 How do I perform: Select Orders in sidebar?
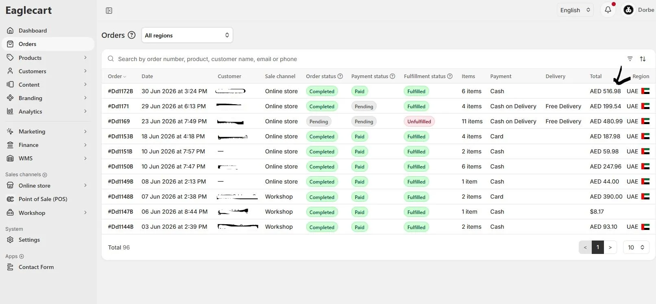48,44
